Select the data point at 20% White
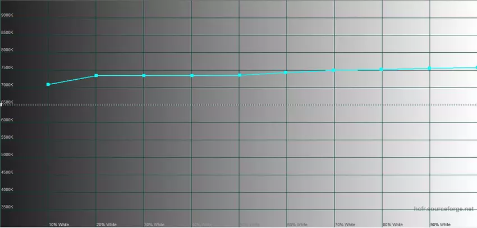Viewport: 477px width, 228px height. (96, 75)
